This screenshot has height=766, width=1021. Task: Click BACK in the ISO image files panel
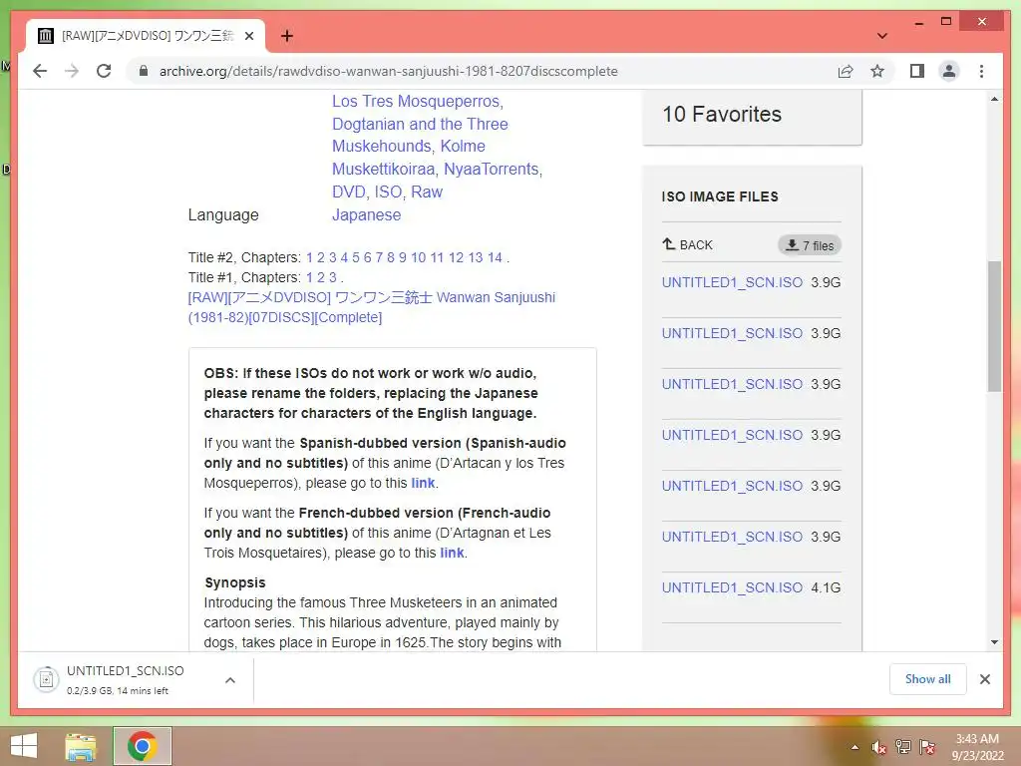point(688,245)
